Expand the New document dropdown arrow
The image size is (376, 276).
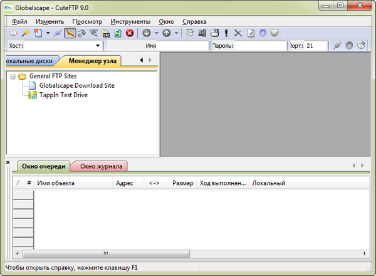(x=48, y=33)
